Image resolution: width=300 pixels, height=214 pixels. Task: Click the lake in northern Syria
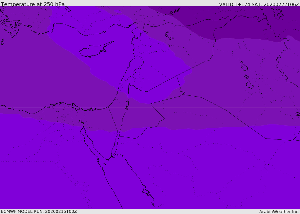point(169,36)
